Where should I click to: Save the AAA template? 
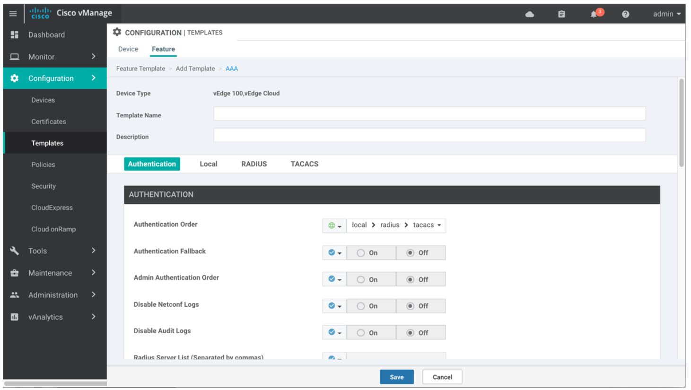[x=396, y=377]
